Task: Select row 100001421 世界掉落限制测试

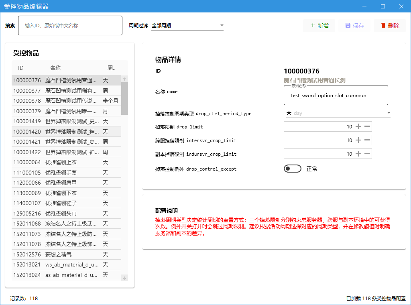Action: point(67,142)
